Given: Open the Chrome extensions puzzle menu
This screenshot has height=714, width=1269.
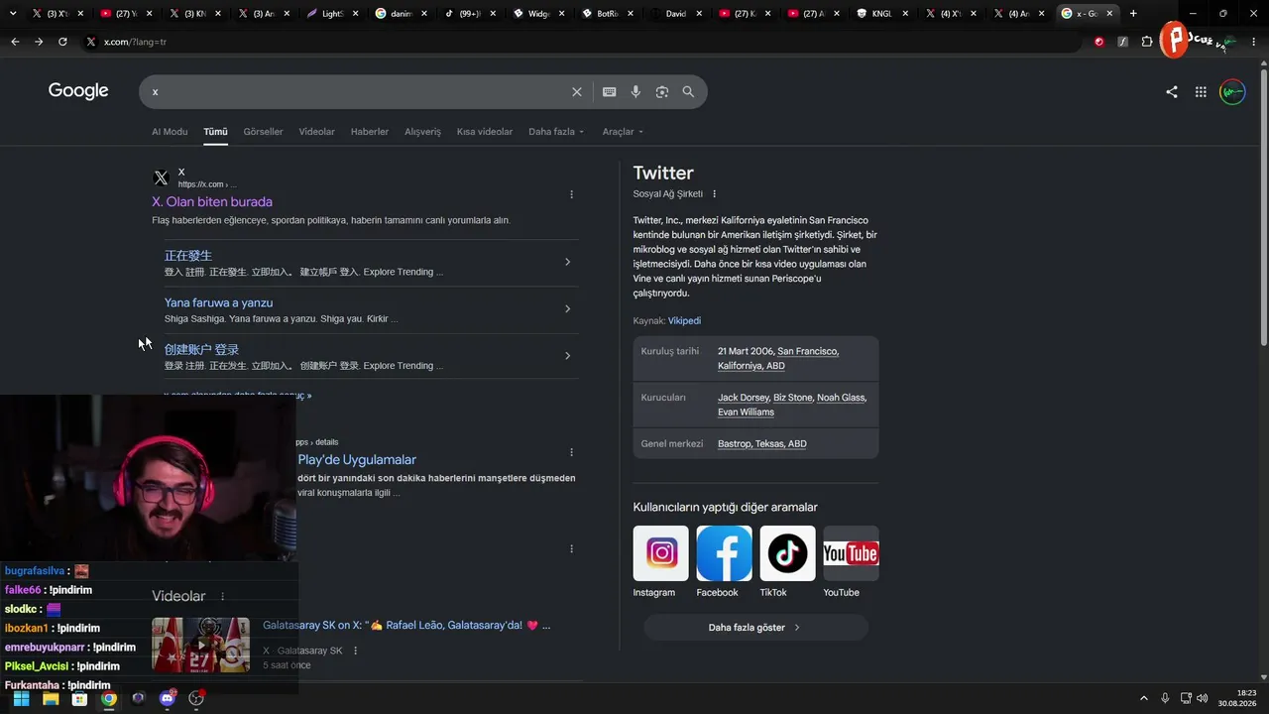Looking at the screenshot, I should pos(1147,42).
